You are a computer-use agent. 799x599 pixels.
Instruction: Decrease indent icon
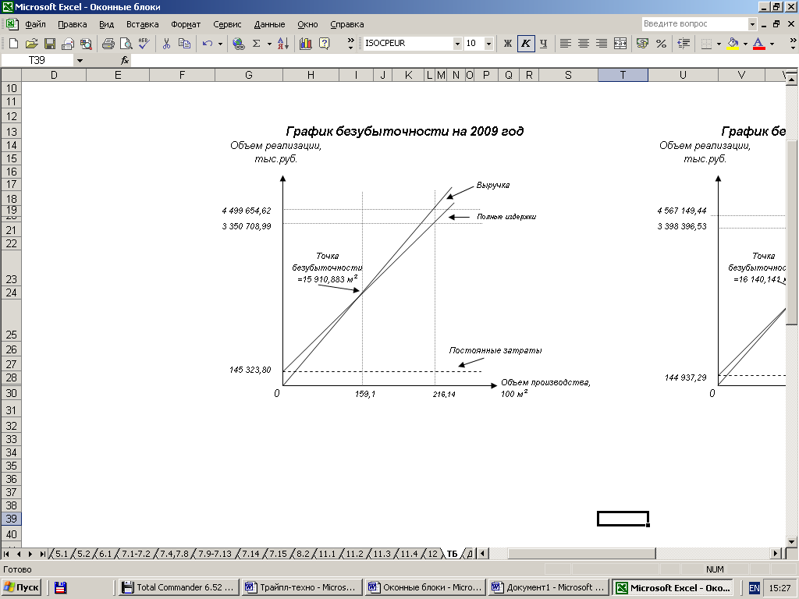[684, 44]
